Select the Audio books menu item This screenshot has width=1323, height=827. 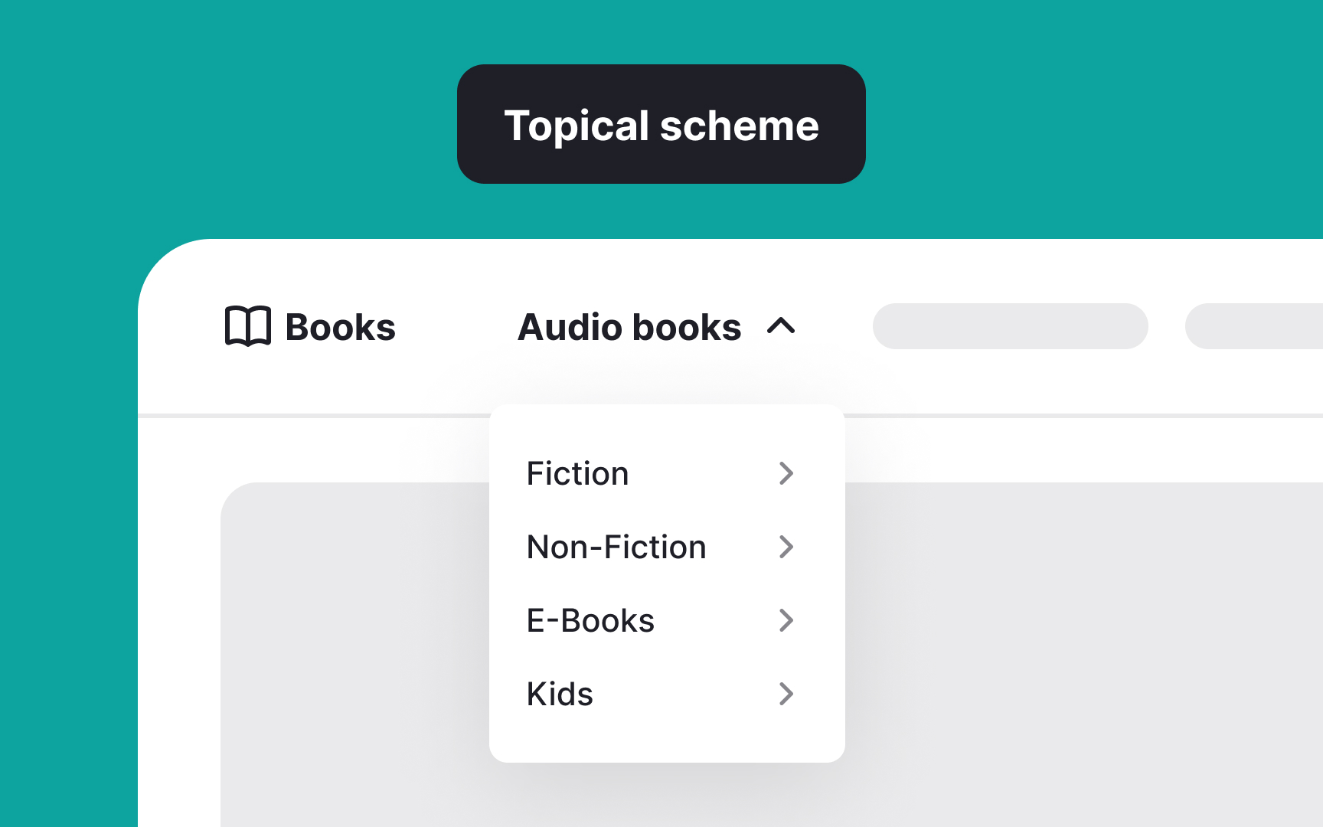click(629, 326)
